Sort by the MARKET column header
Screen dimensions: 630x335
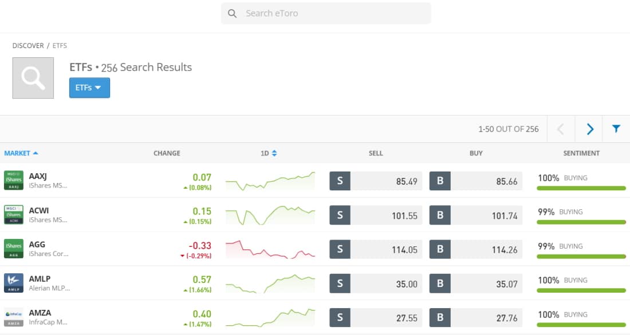pos(21,153)
